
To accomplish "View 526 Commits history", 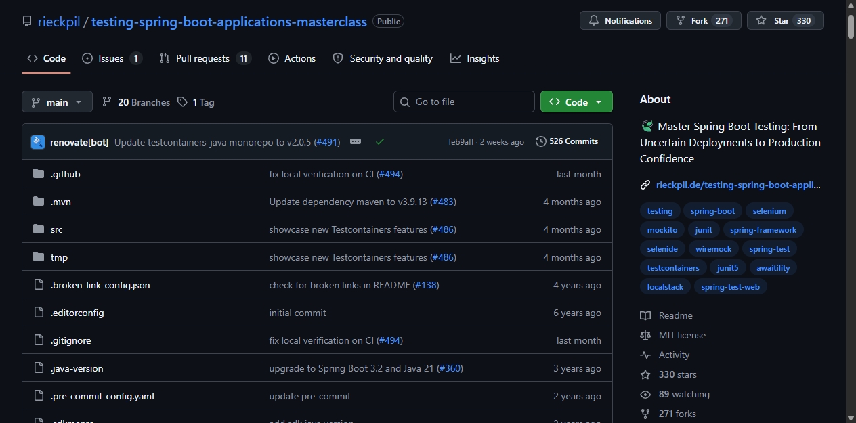I will (x=567, y=141).
